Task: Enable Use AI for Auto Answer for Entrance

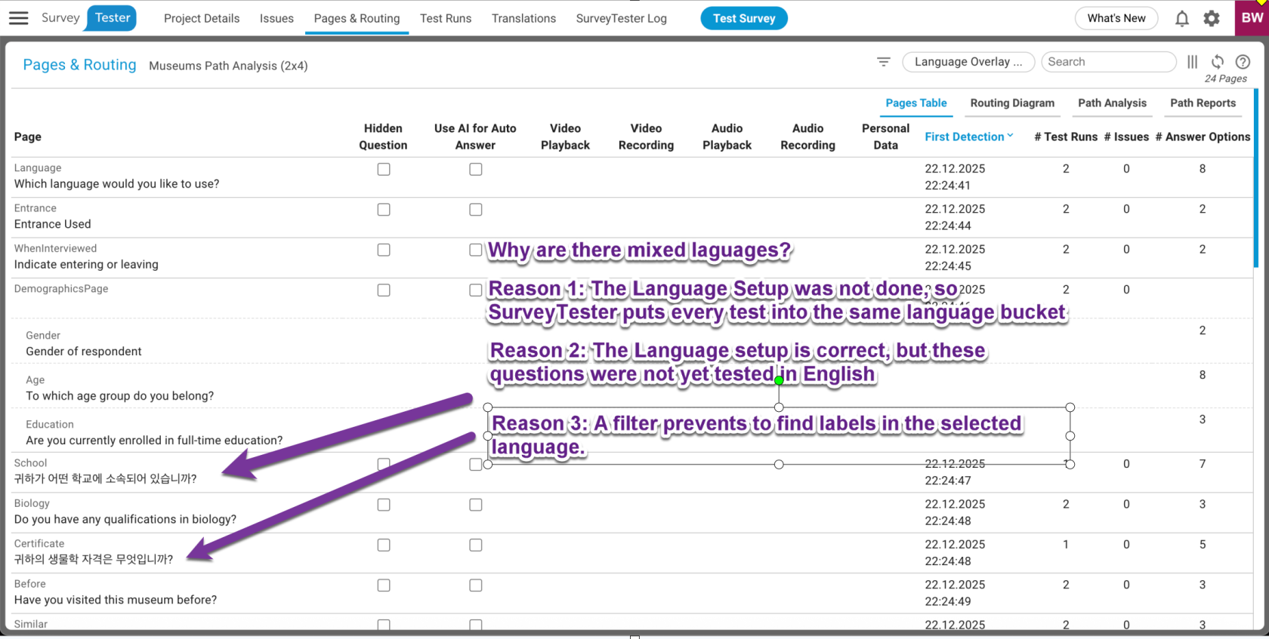Action: pyautogui.click(x=475, y=210)
